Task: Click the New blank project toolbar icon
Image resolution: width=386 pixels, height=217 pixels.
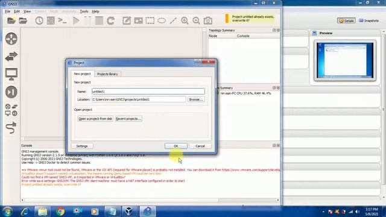Action: click(11, 20)
